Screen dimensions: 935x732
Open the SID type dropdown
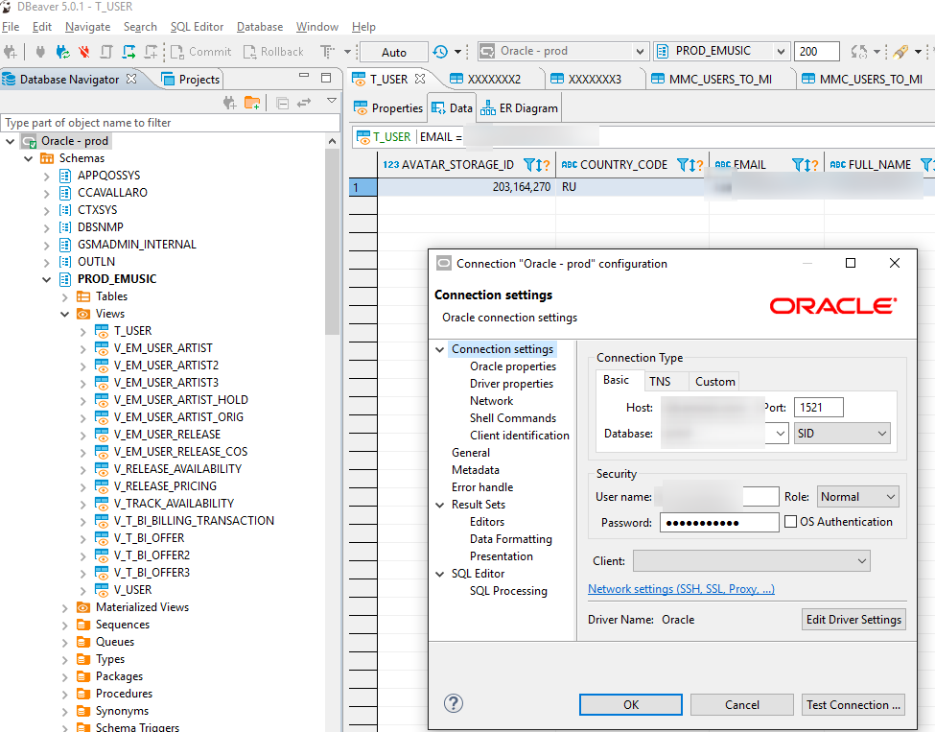point(842,434)
